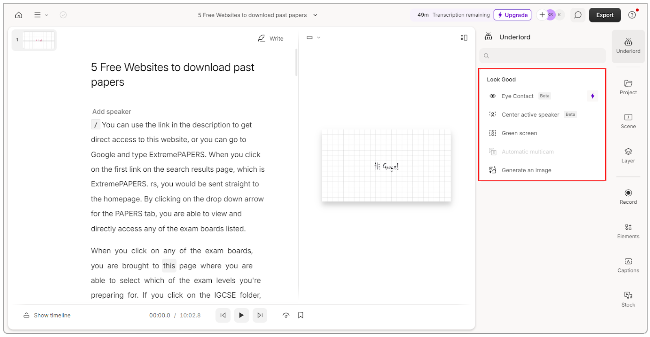Click the Underlord panel header icon

488,37
